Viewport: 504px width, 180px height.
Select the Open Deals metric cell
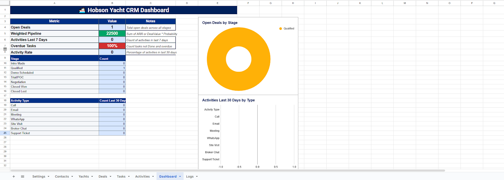54,27
